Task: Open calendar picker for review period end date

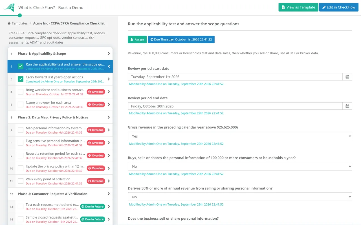Action: [x=347, y=106]
